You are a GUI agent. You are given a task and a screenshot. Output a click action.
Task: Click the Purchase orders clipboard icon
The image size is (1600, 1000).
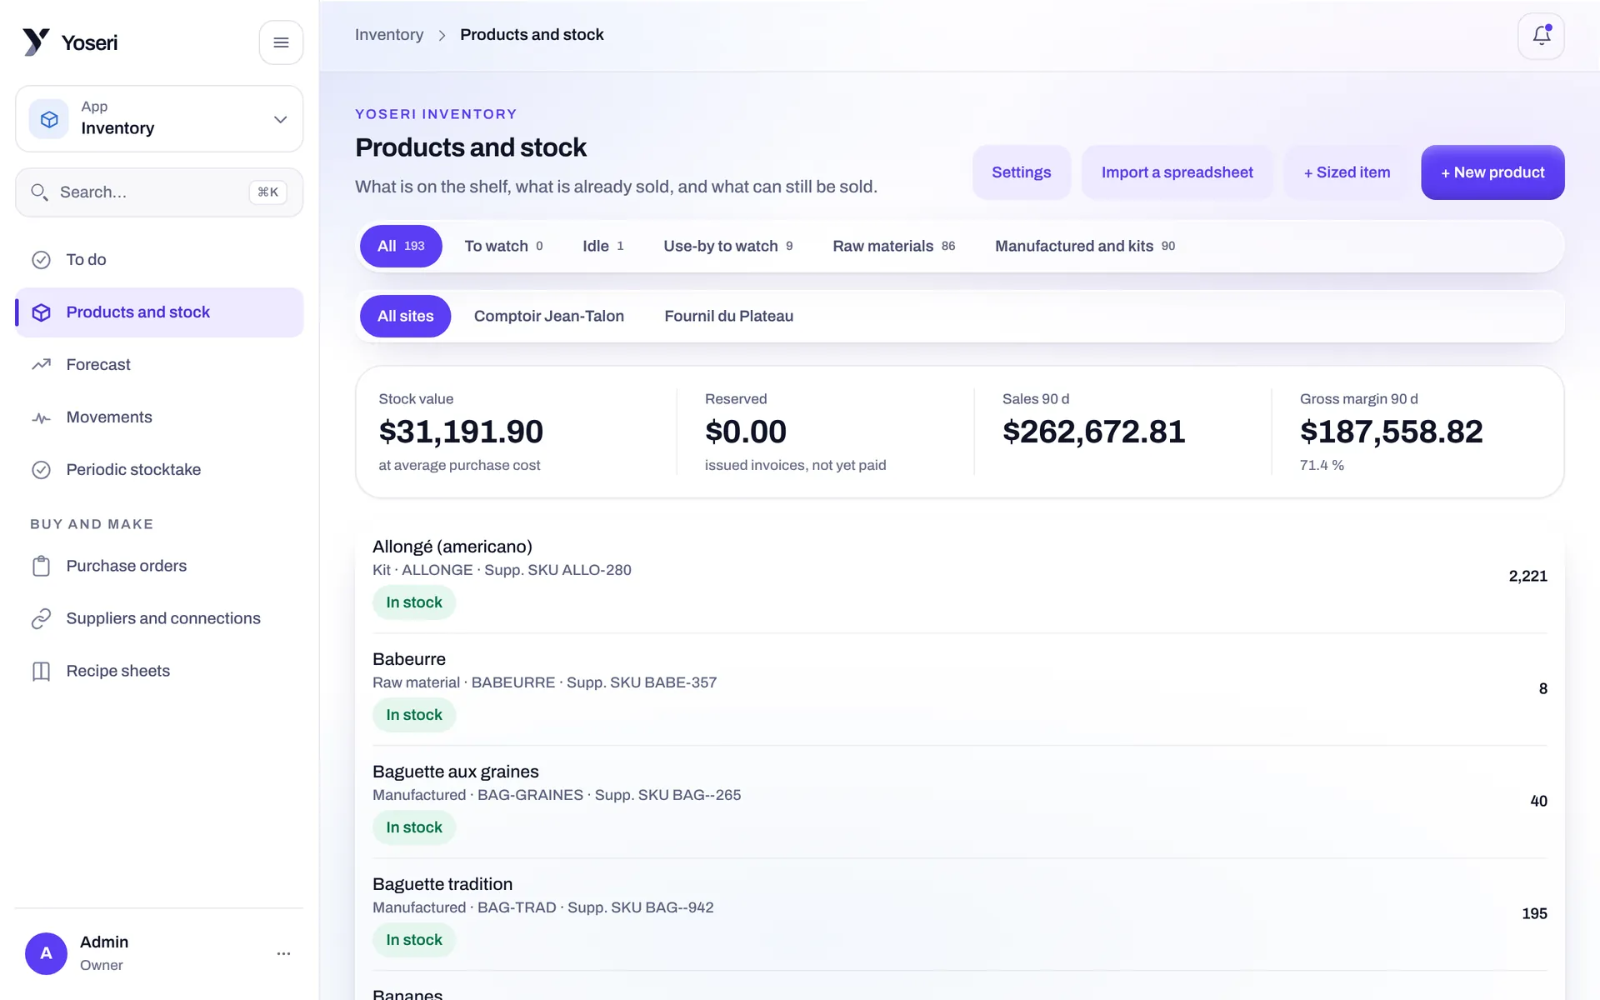[41, 567]
